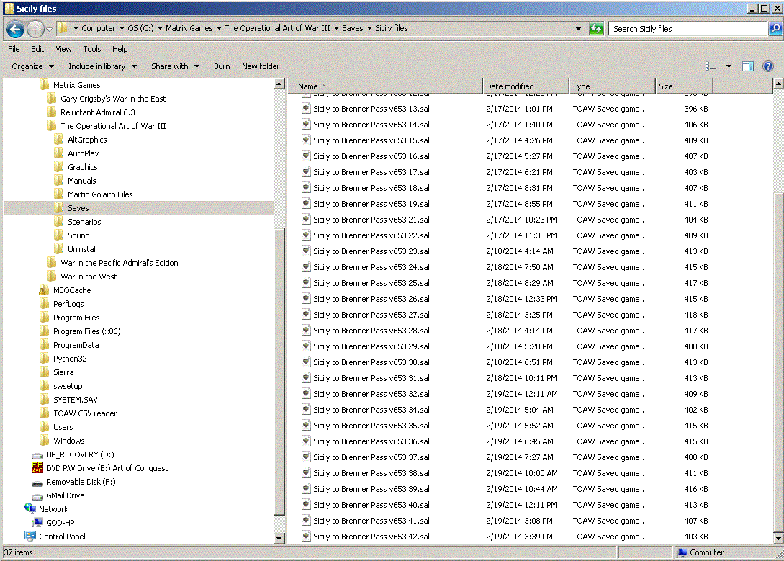Screen dimensions: 784x561
Task: Sort by the Size column header
Action: [x=684, y=86]
